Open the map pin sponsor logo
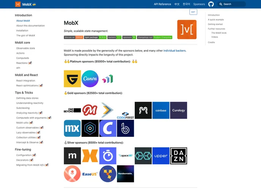 pyautogui.click(x=72, y=174)
